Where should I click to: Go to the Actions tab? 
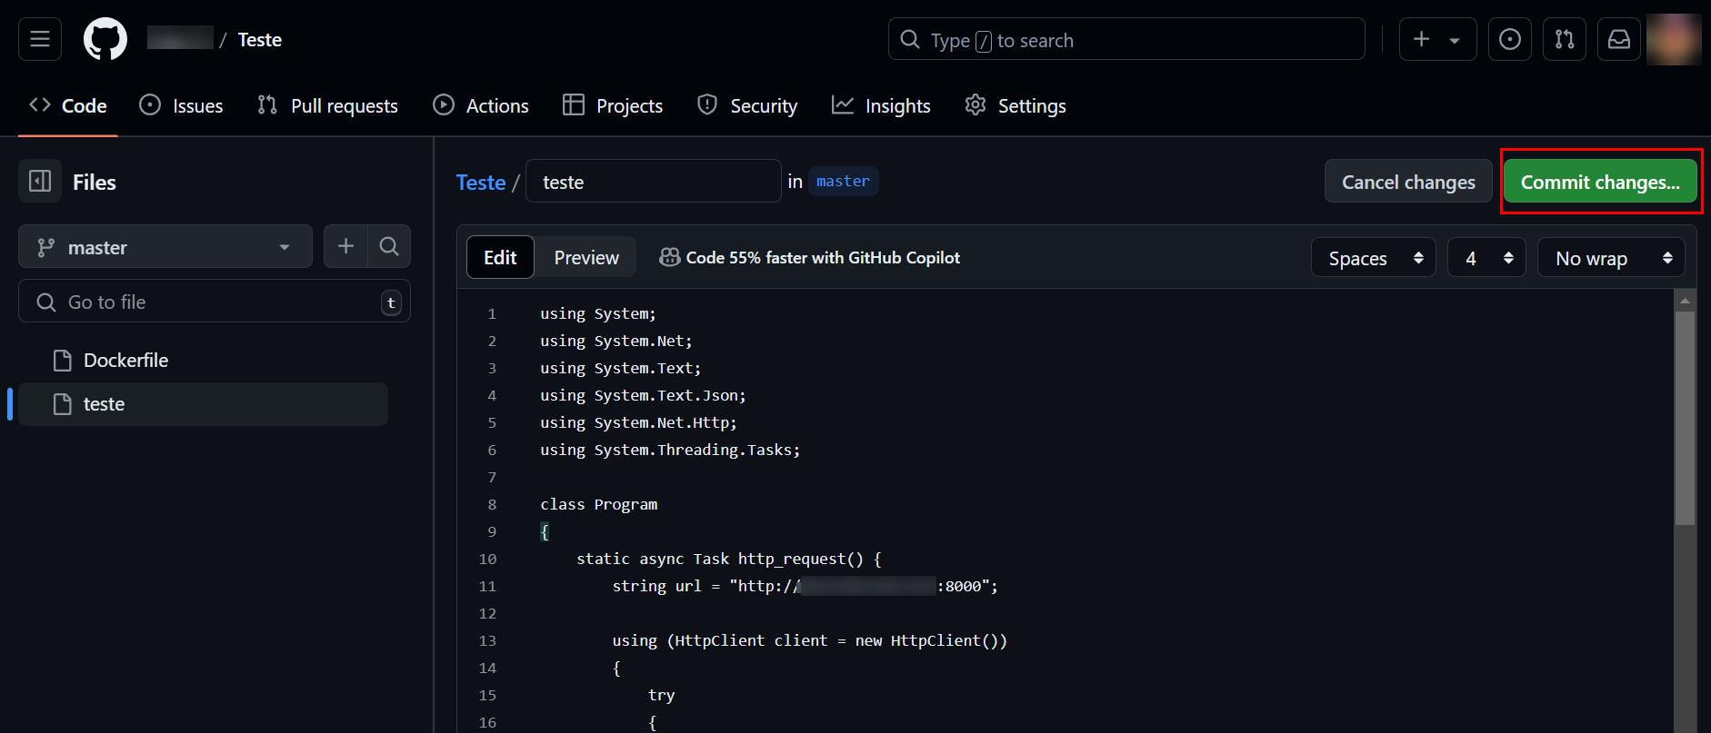click(x=481, y=106)
